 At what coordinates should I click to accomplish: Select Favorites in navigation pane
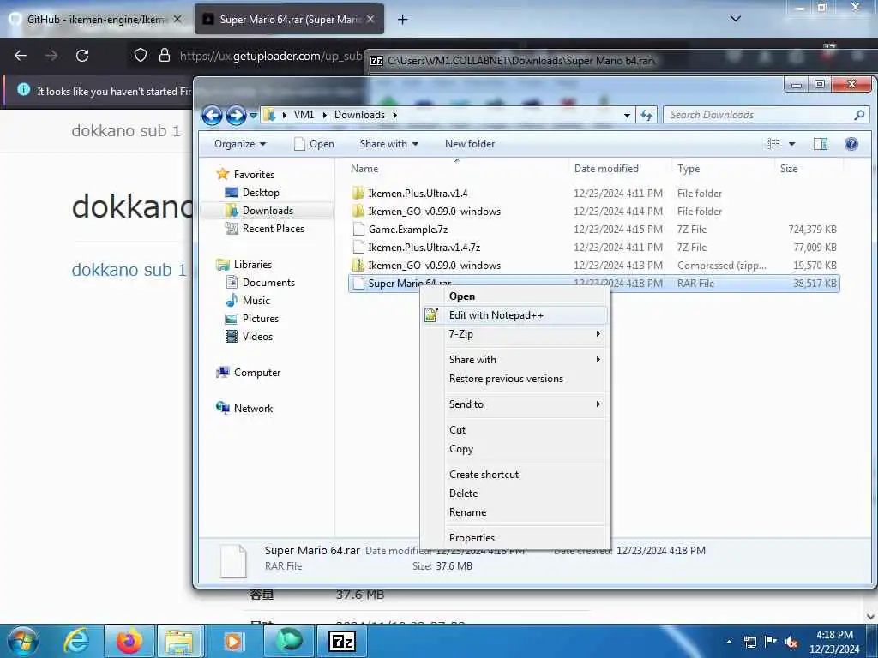254,175
